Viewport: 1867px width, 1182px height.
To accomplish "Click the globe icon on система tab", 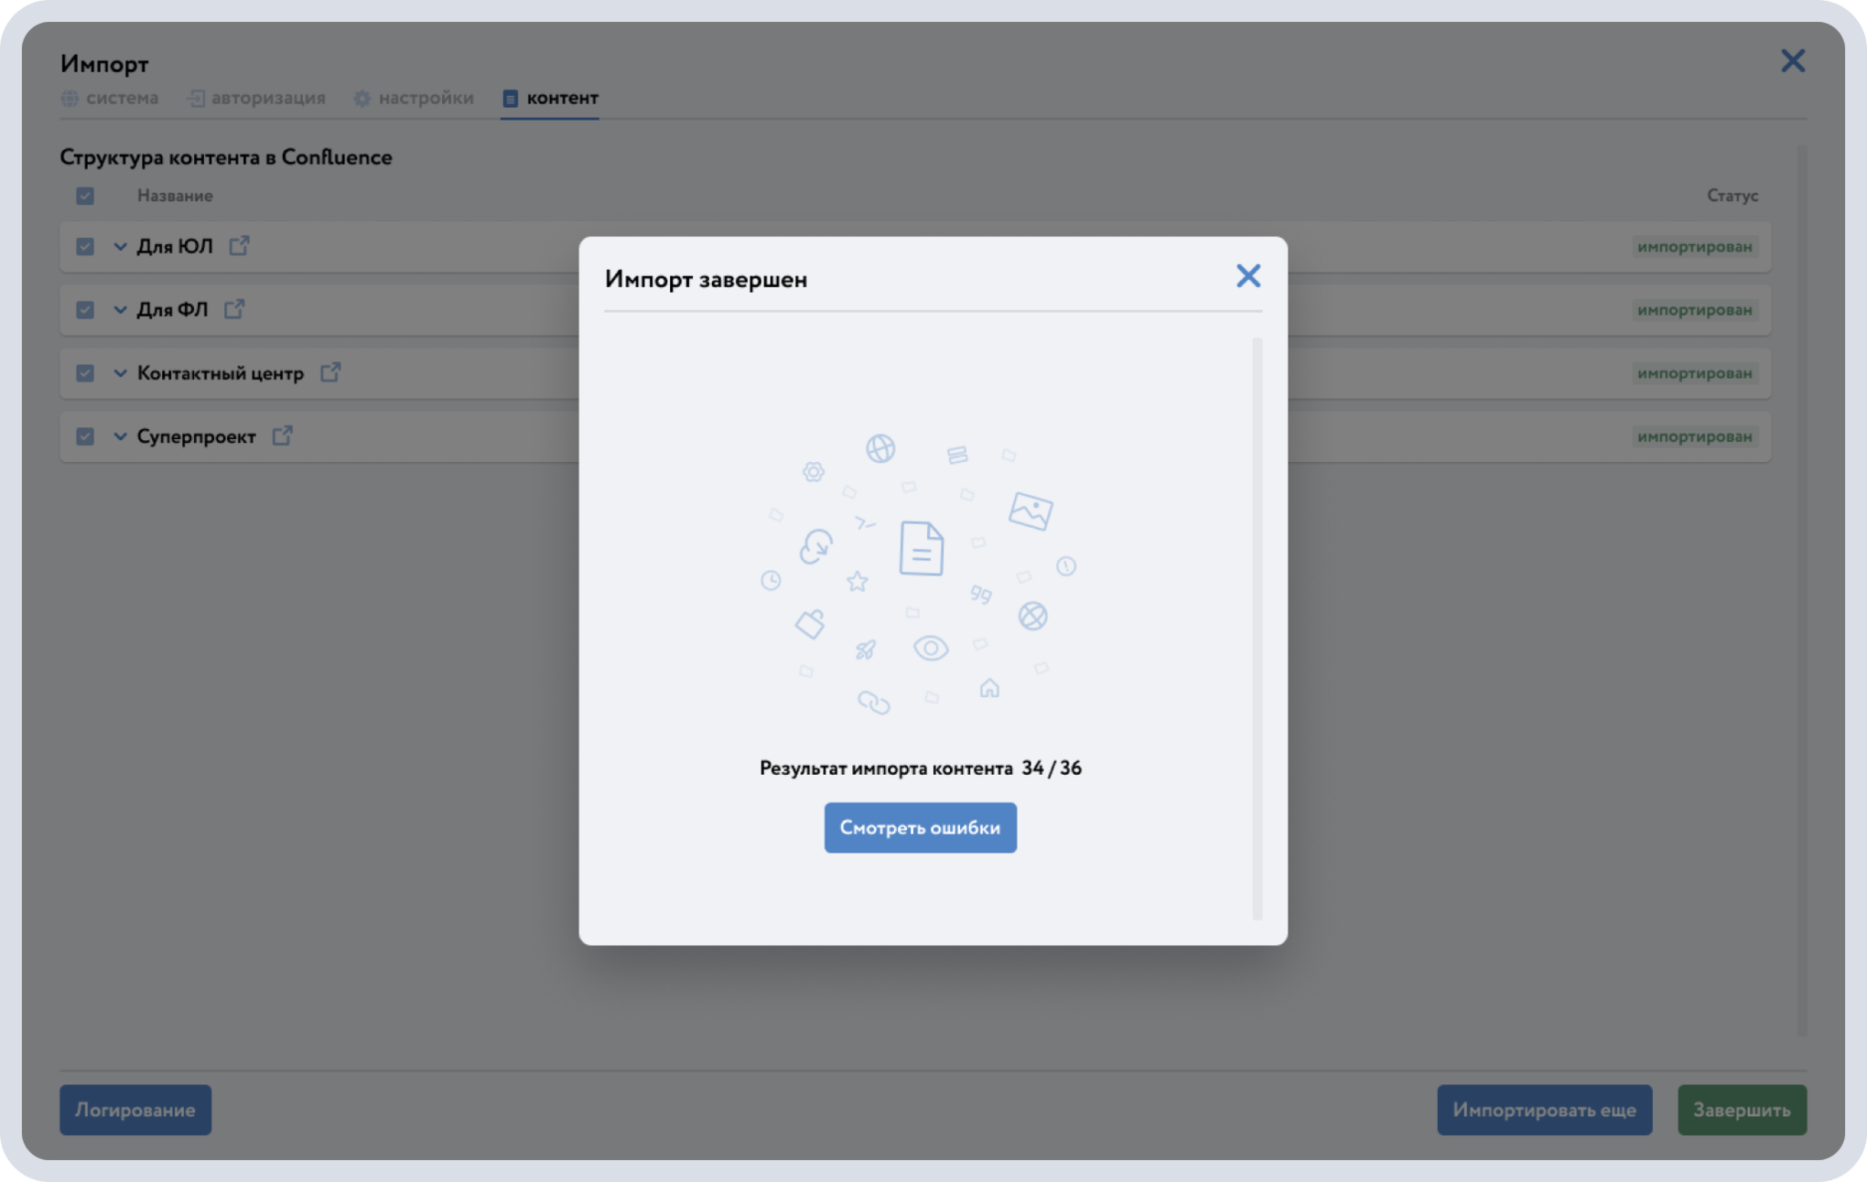I will tap(70, 98).
